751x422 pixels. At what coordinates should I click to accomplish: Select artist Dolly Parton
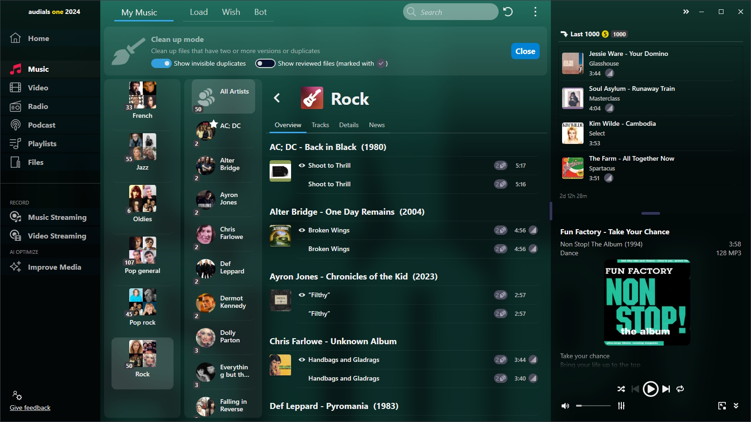[223, 338]
